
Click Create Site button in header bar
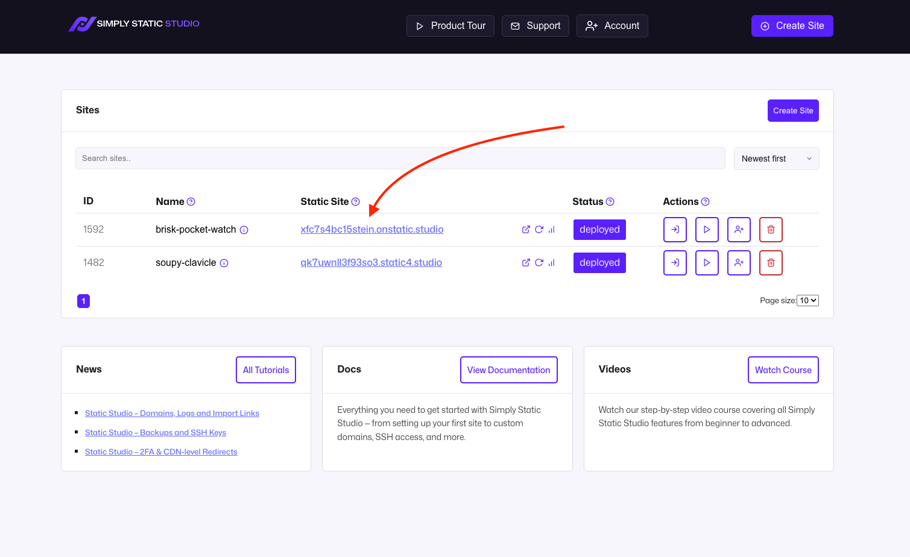(x=792, y=26)
